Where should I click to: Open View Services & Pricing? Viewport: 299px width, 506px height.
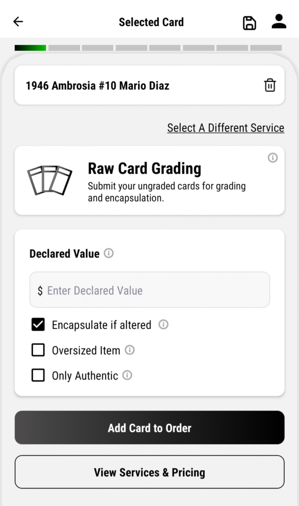149,472
